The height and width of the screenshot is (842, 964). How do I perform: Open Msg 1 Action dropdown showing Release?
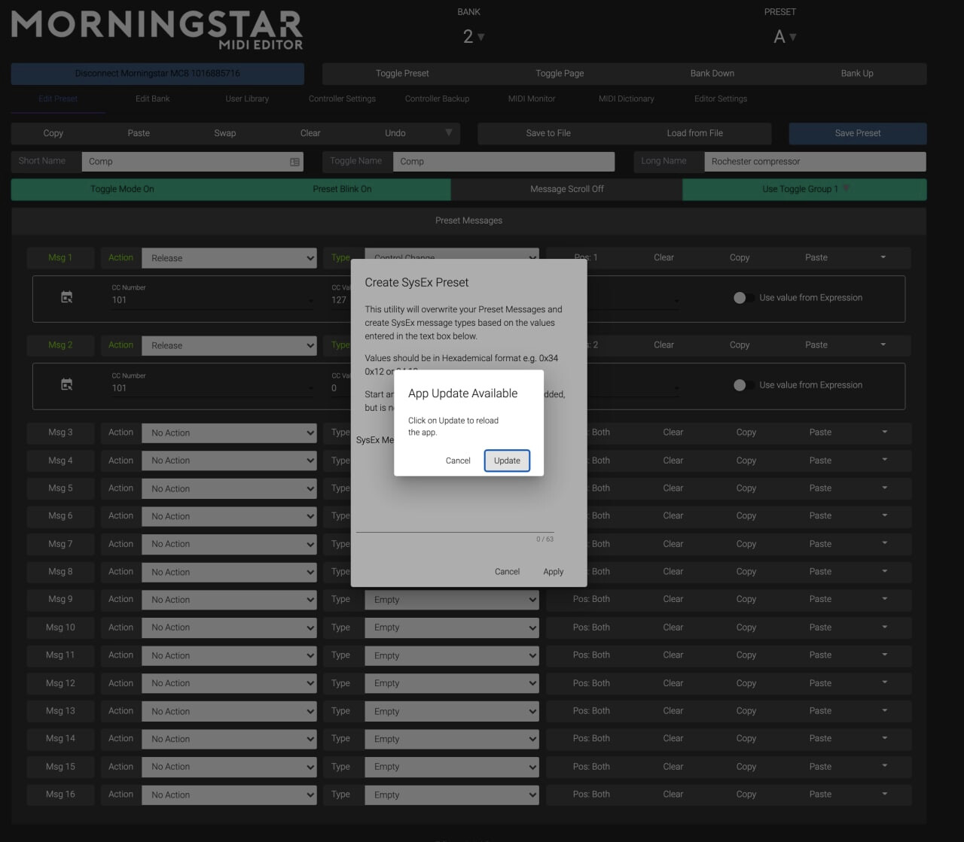tap(229, 258)
